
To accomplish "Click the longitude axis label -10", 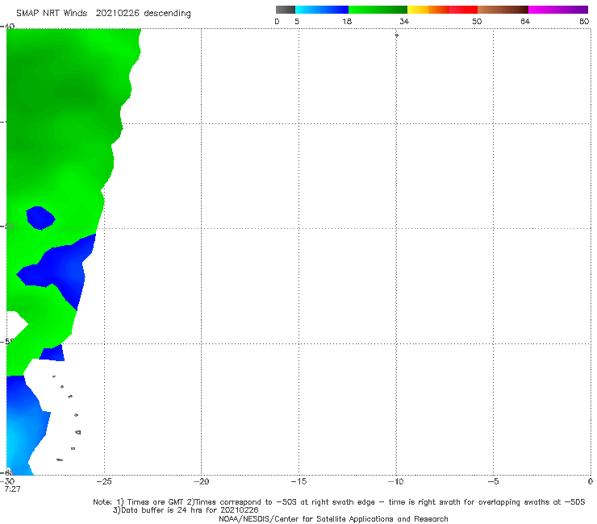I will [x=395, y=481].
